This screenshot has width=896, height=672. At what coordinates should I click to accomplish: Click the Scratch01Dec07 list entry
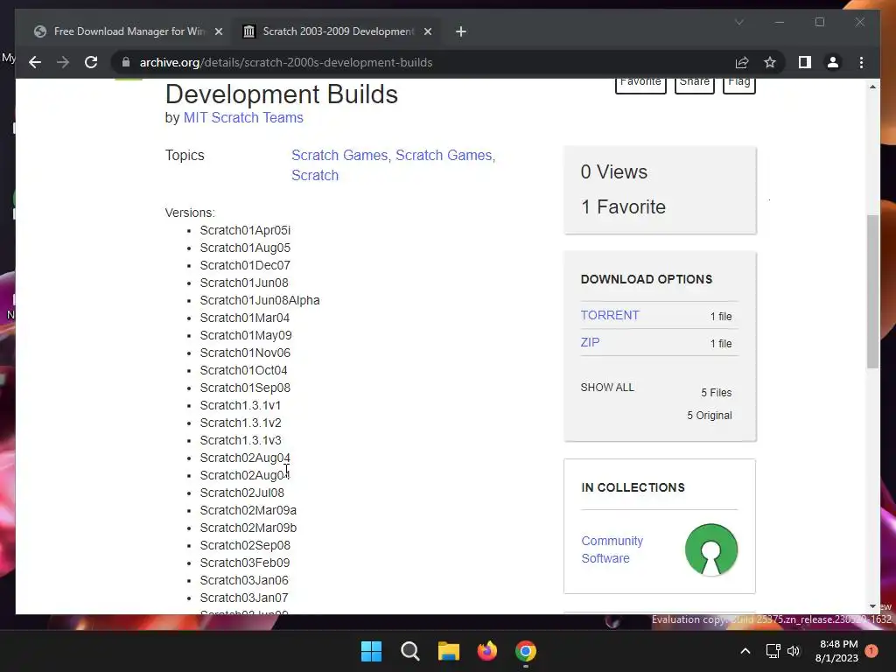pyautogui.click(x=245, y=266)
